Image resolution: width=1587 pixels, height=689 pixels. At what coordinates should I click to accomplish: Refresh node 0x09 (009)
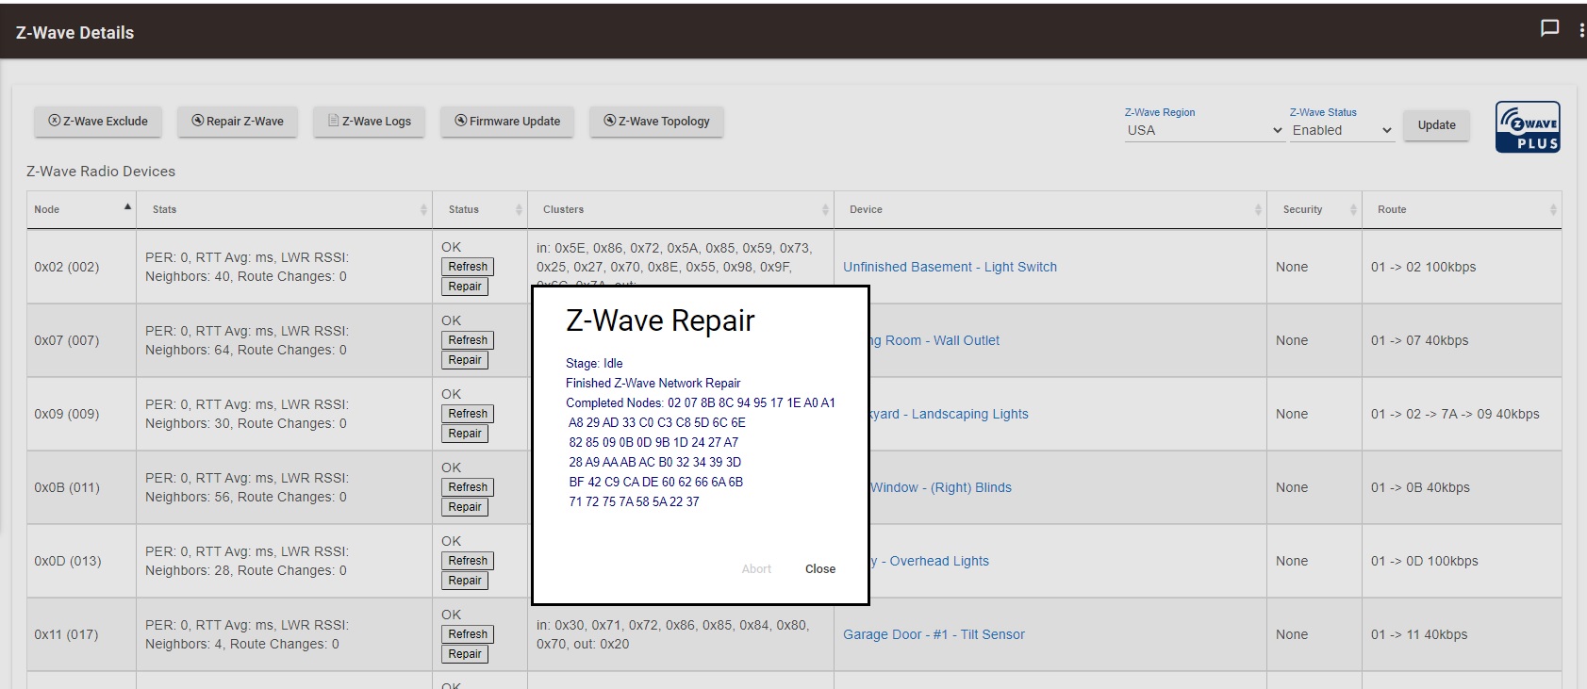(468, 414)
